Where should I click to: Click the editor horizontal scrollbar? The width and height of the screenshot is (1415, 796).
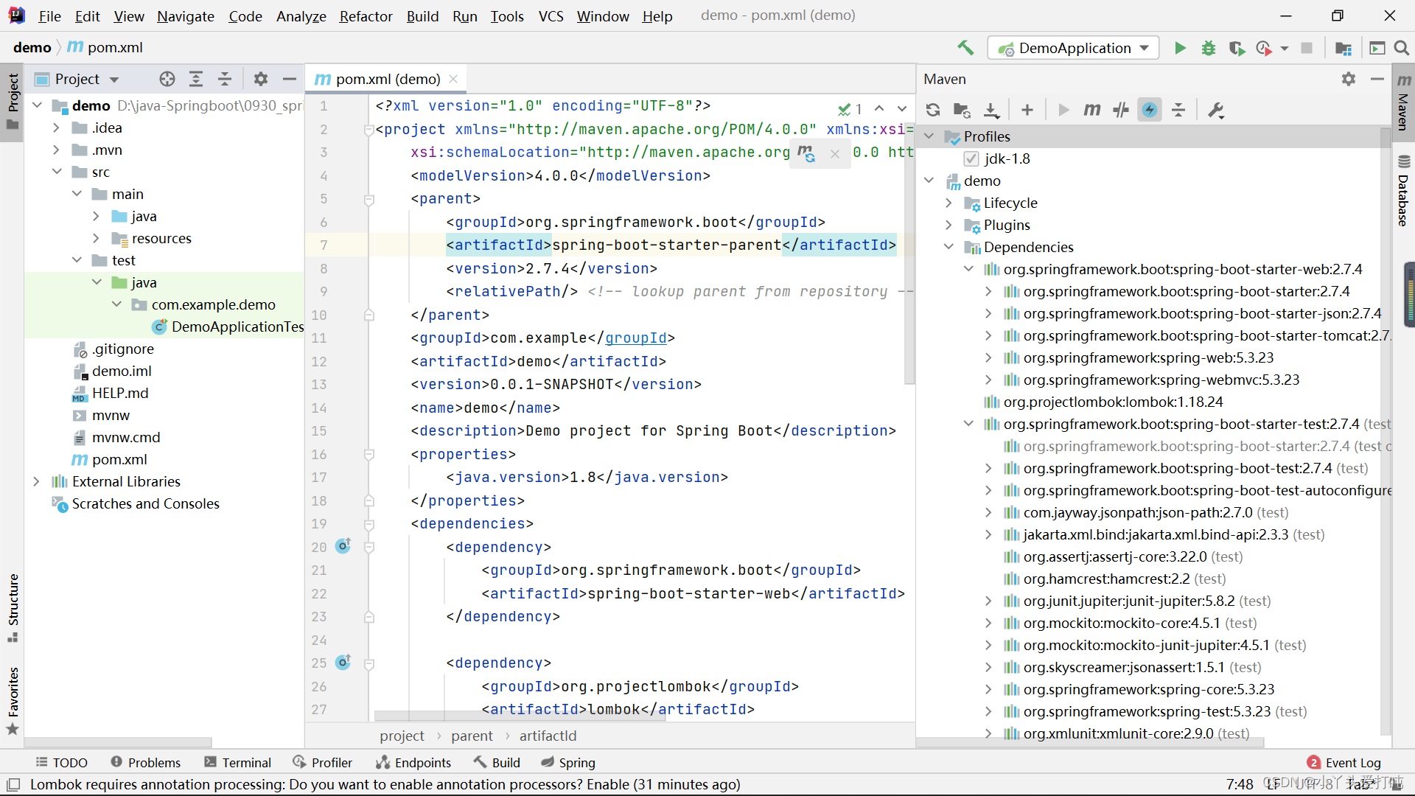(x=520, y=716)
